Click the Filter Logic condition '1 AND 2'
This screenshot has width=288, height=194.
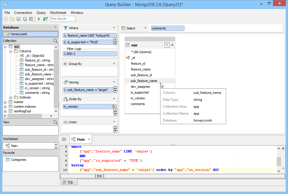pyautogui.click(x=90, y=53)
